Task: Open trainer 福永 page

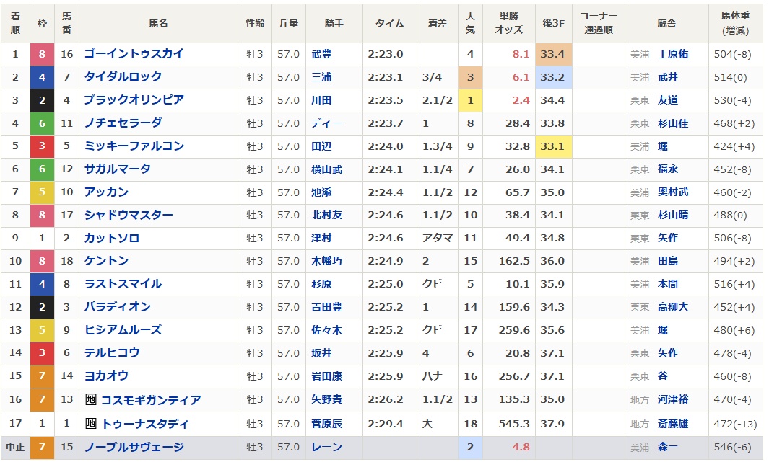Action: [667, 169]
